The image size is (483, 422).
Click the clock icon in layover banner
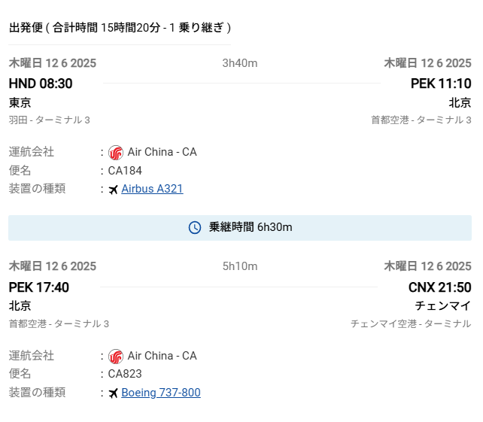pyautogui.click(x=195, y=227)
